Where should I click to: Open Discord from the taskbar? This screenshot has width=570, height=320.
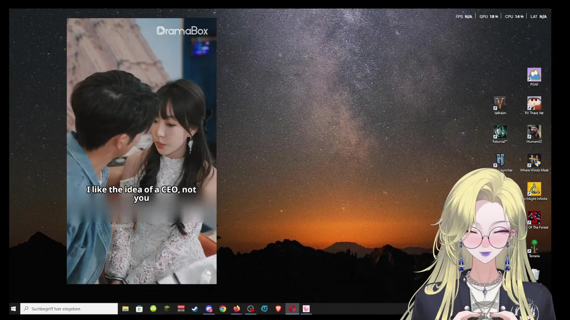pos(209,308)
